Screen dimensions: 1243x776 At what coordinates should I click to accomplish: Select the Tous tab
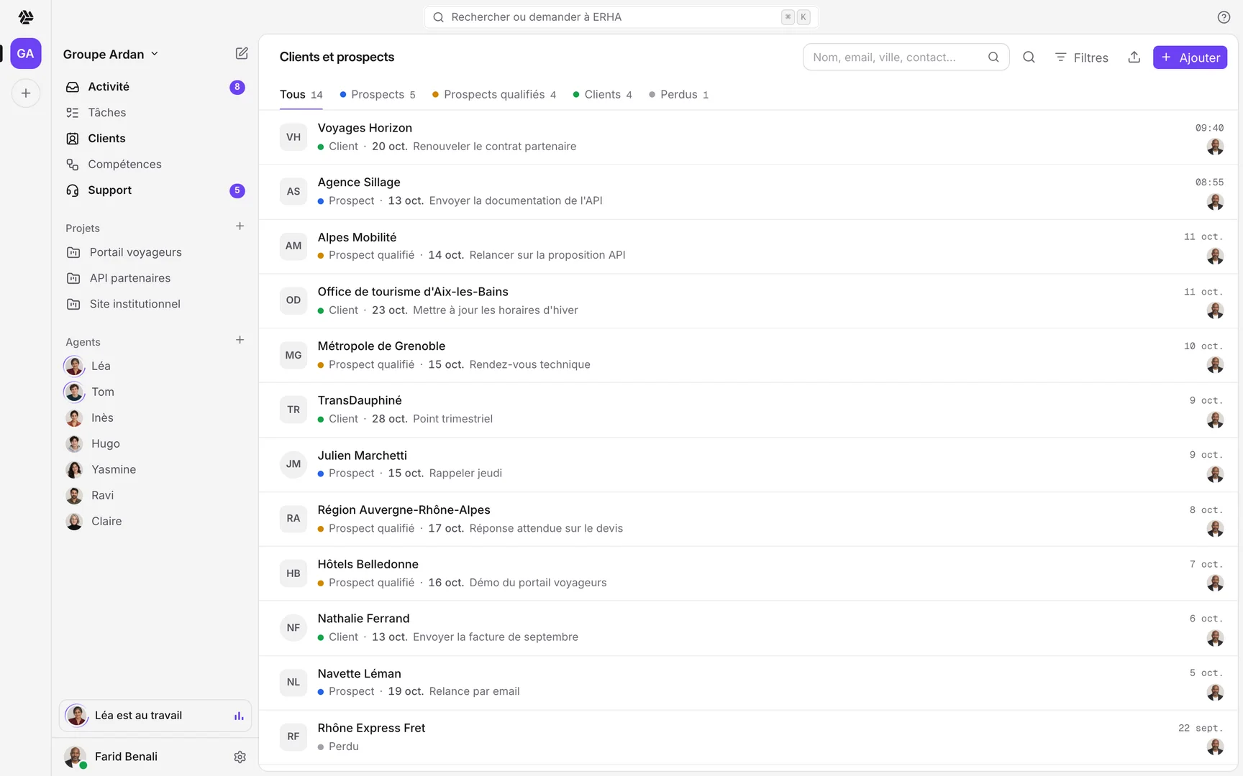click(301, 95)
